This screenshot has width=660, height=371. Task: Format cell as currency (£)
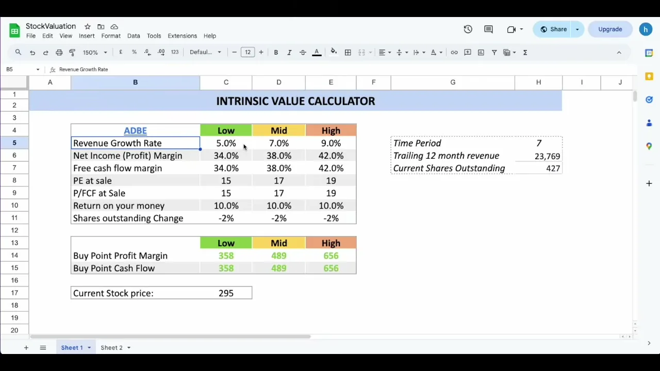121,52
